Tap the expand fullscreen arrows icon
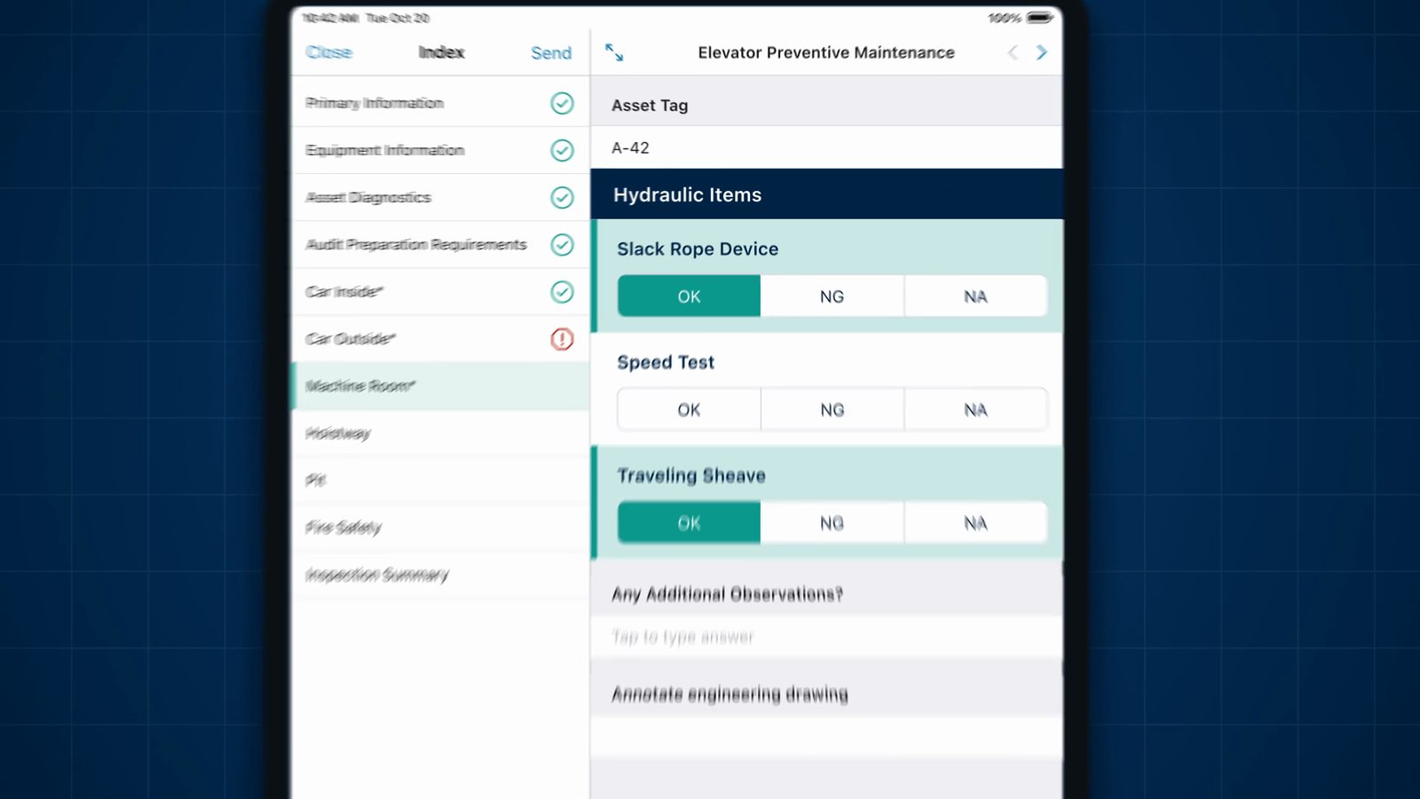 pyautogui.click(x=614, y=52)
